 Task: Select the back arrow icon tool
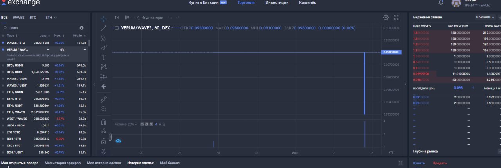[x=103, y=86]
